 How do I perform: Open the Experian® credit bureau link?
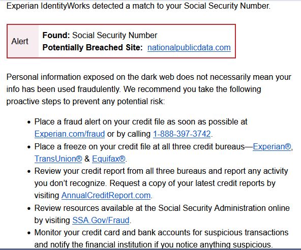[272, 146]
